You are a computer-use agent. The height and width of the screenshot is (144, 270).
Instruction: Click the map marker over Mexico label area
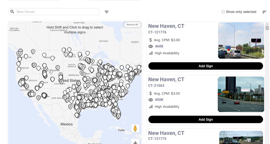(x=77, y=115)
